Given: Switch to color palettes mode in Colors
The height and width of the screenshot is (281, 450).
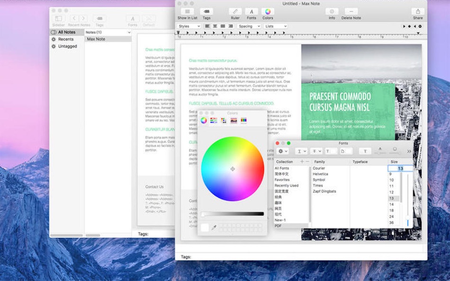Looking at the screenshot, I should coord(224,121).
